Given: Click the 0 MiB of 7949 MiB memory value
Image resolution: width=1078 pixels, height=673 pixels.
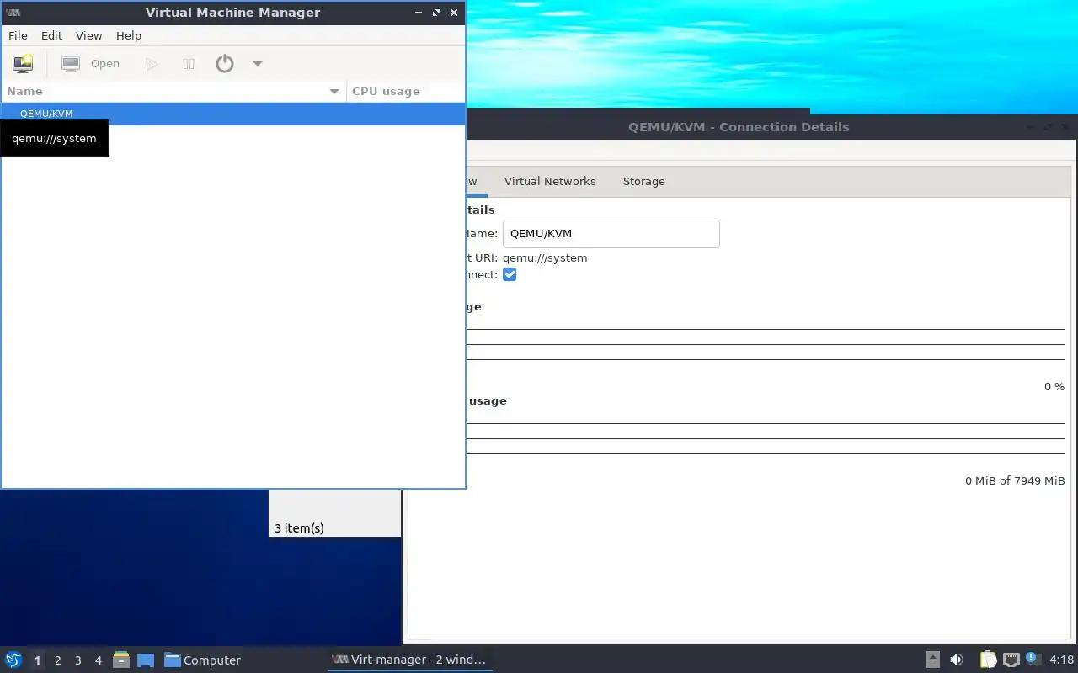Looking at the screenshot, I should [1015, 481].
